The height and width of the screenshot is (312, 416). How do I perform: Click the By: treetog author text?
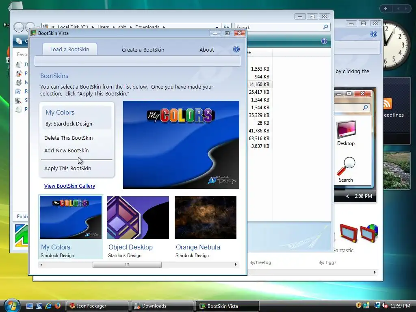[x=260, y=262]
